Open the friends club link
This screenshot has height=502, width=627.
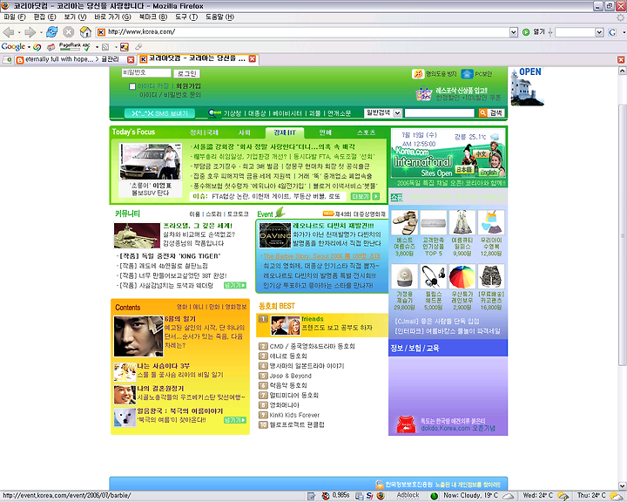[313, 319]
